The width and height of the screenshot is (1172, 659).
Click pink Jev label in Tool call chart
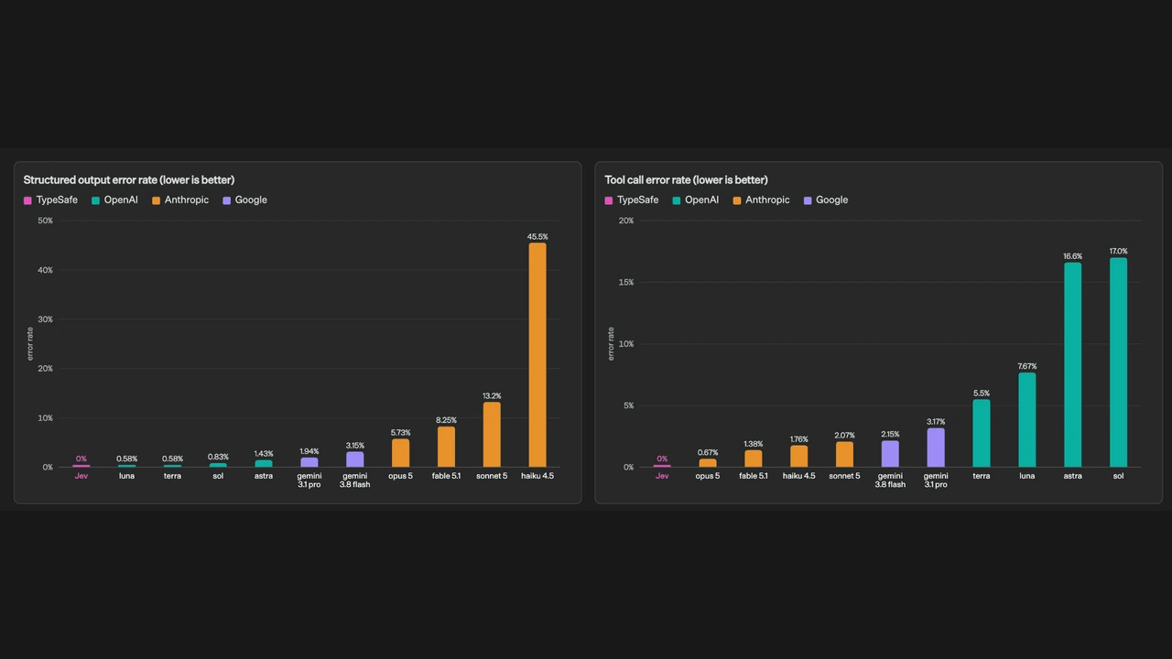click(x=661, y=476)
